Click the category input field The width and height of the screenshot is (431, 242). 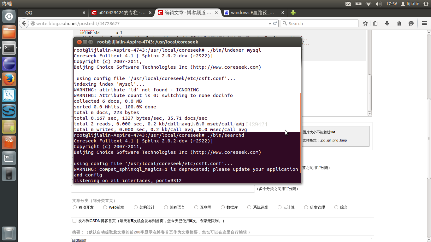tap(163, 189)
